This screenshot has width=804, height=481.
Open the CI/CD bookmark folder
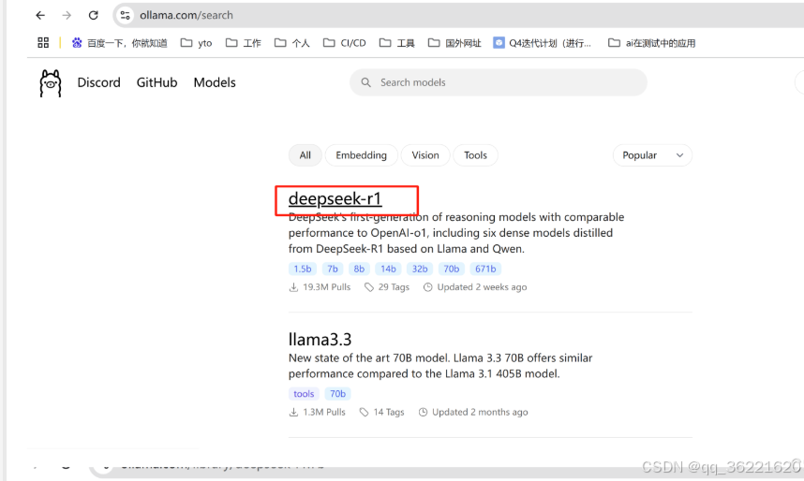click(x=345, y=43)
